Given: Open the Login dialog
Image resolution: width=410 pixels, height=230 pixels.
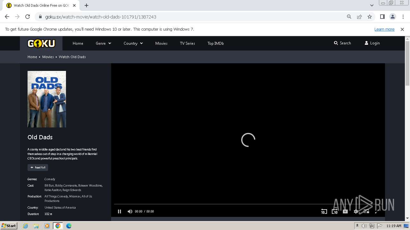Looking at the screenshot, I should coord(372,43).
